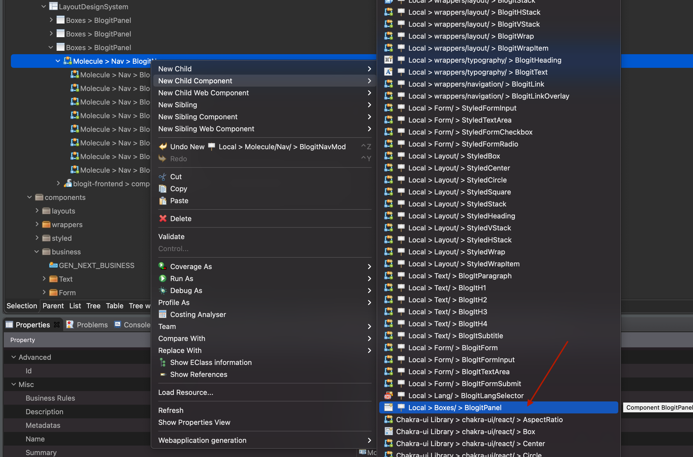
Task: Click the Cut scissors icon
Action: (x=162, y=177)
